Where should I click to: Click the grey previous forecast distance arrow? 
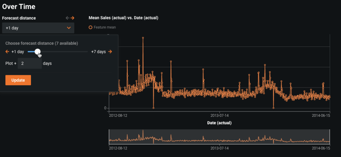[x=68, y=18]
